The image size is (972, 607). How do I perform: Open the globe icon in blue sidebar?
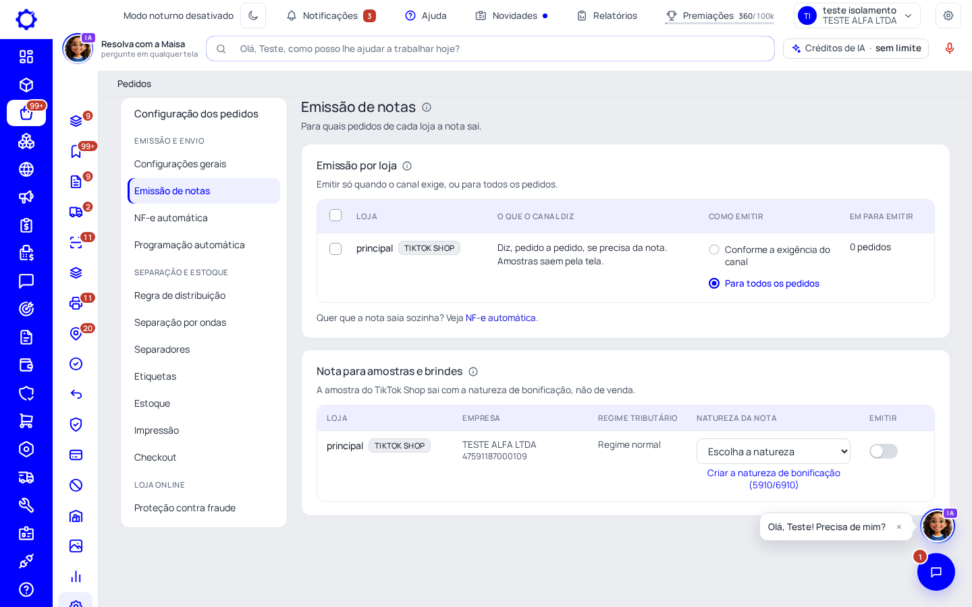pyautogui.click(x=26, y=169)
